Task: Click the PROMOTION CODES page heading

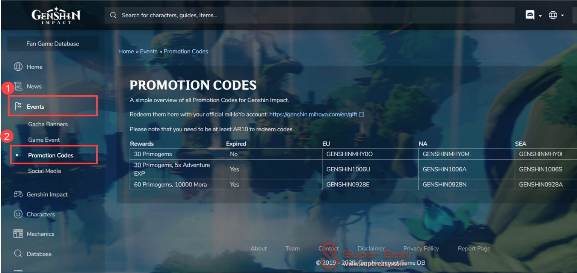Action: [x=193, y=85]
